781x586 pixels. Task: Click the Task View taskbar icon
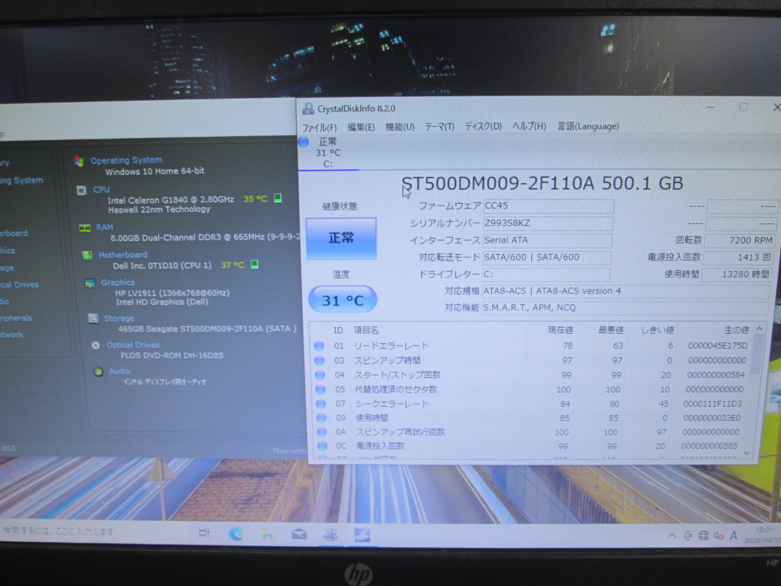[x=204, y=533]
